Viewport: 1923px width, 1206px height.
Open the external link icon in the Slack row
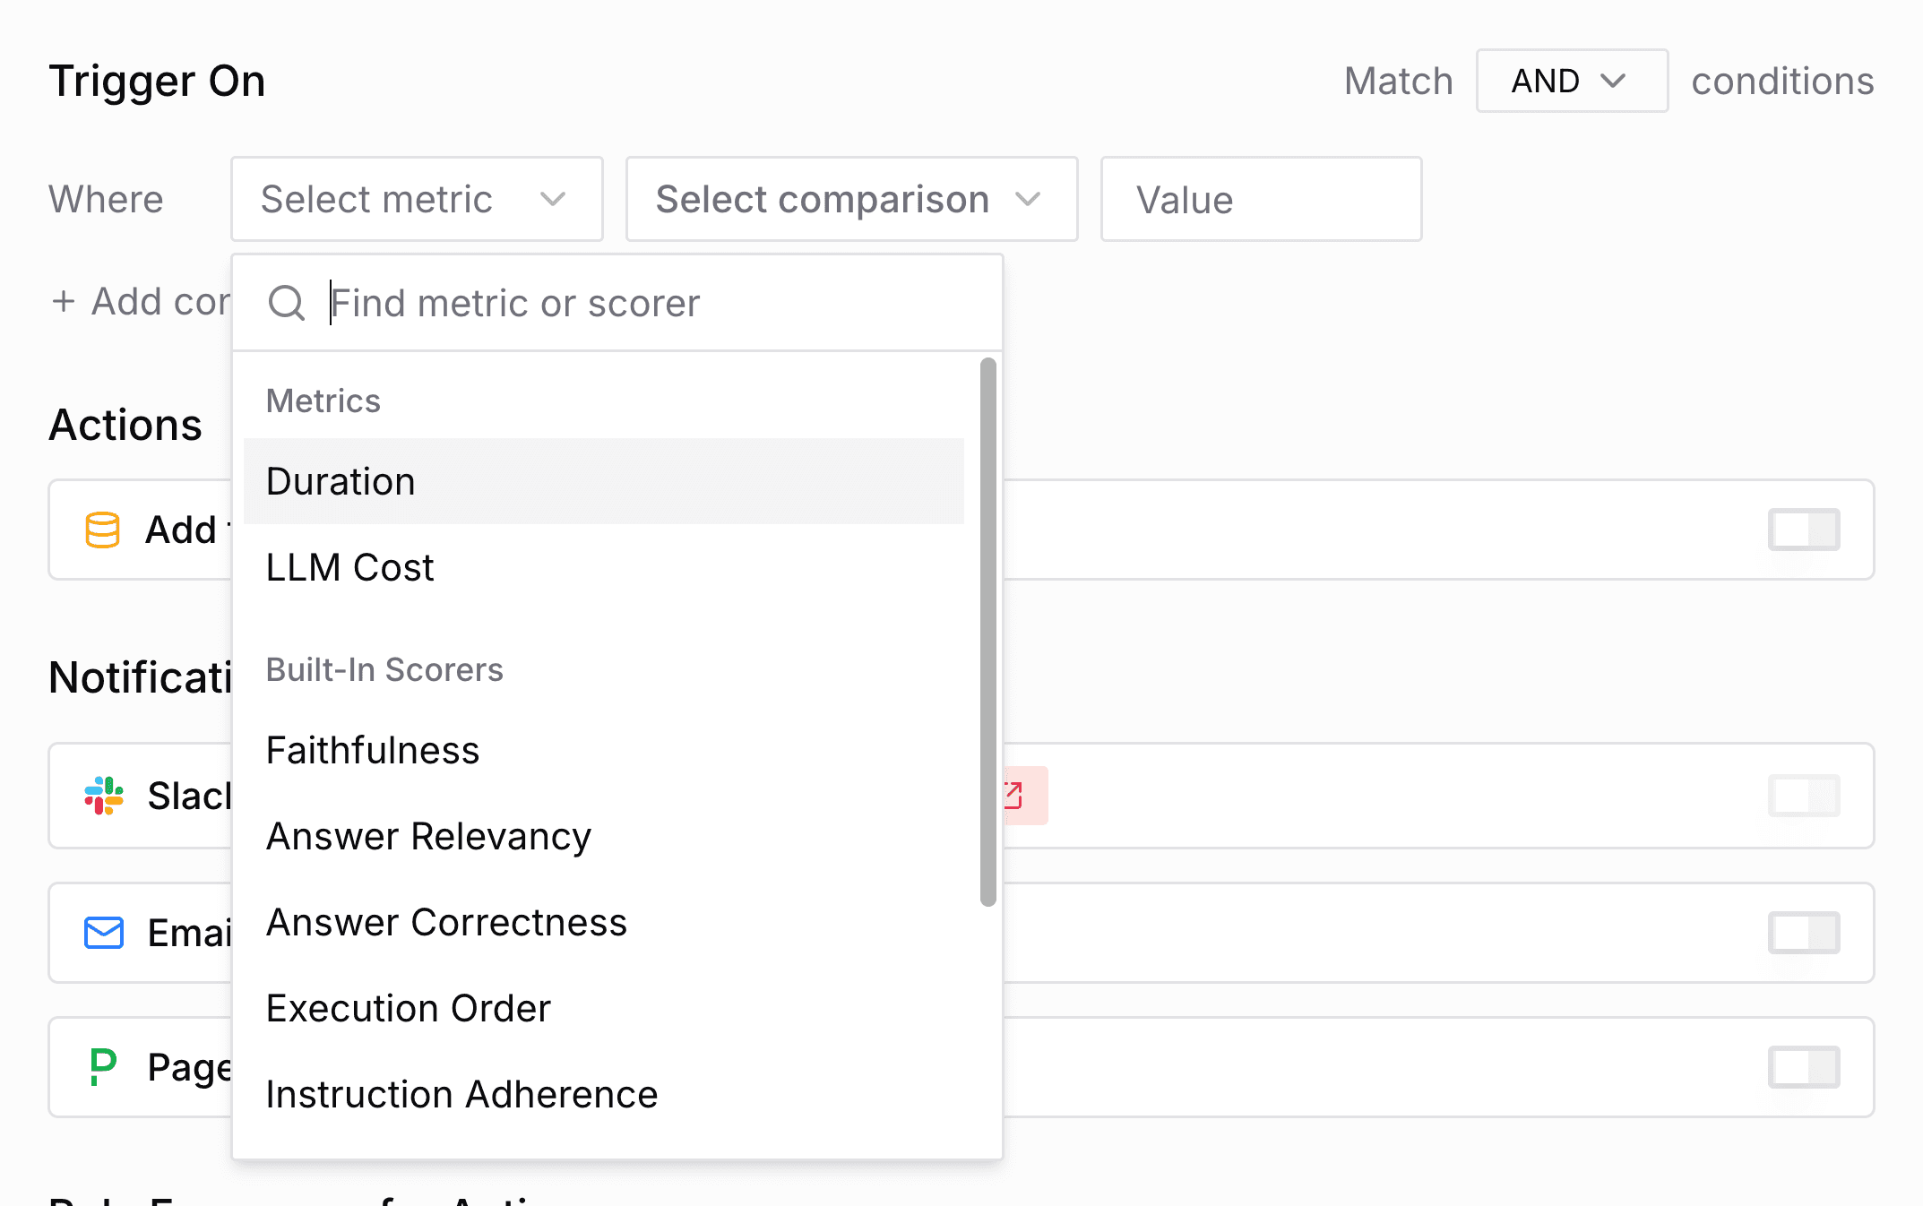point(1013,796)
